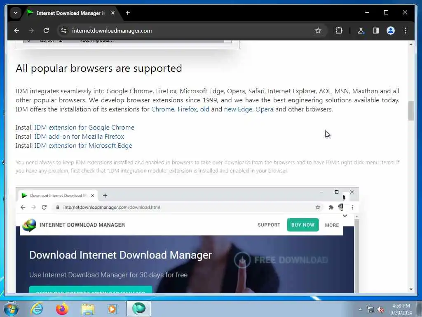
Task: Click nested screenshot's three-dot menu
Action: point(352,207)
